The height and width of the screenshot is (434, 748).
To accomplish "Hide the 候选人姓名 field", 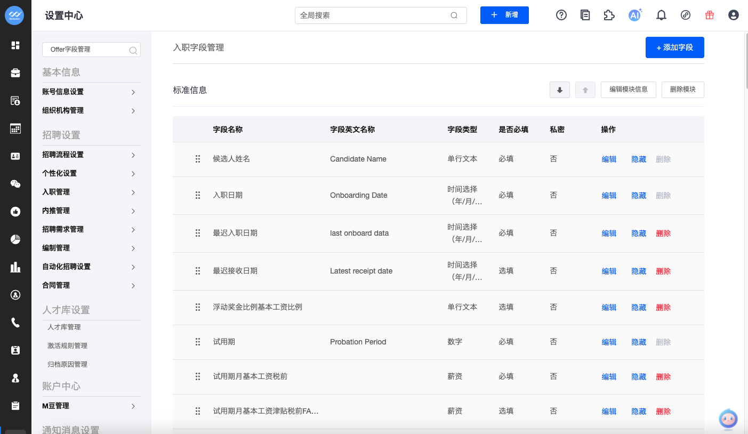I will [x=639, y=159].
